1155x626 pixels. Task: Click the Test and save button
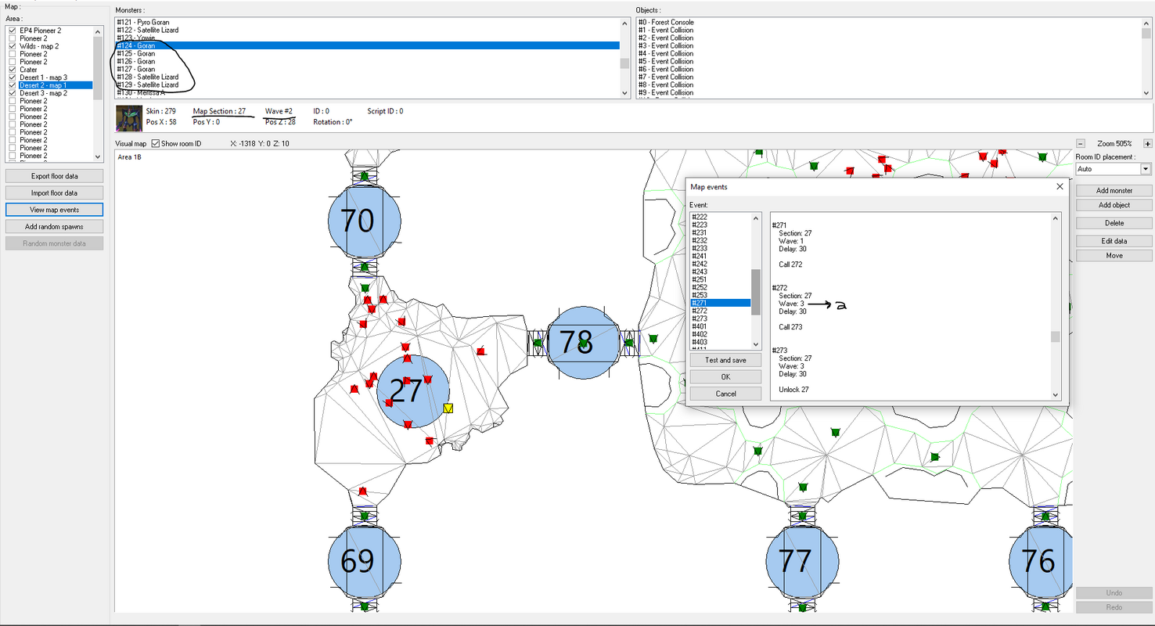(x=725, y=360)
